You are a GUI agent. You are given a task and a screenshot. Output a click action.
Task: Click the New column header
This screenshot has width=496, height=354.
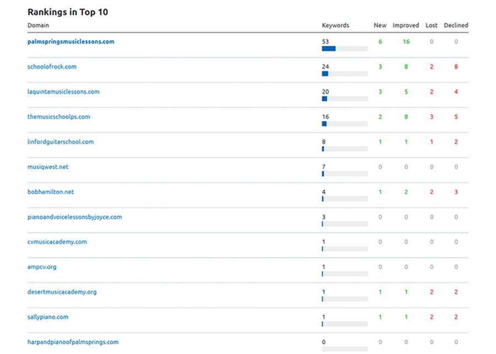pos(380,25)
